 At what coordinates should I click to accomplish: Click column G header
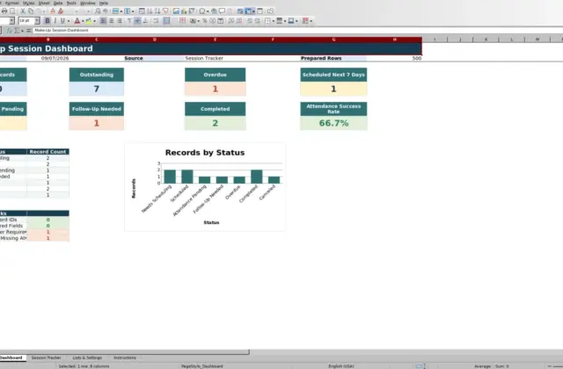[x=333, y=40]
